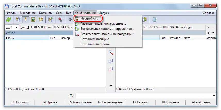Open command line history dropdown arrow

coord(214,96)
